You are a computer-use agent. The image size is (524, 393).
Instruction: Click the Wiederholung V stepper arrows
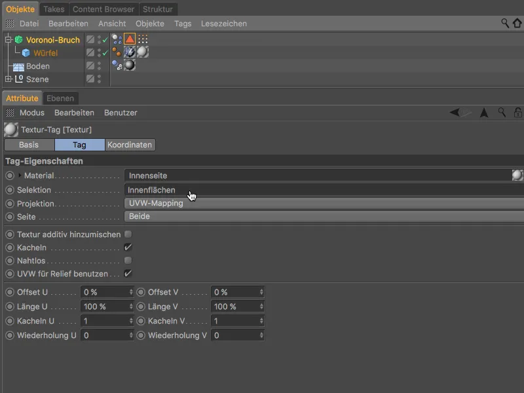click(261, 335)
